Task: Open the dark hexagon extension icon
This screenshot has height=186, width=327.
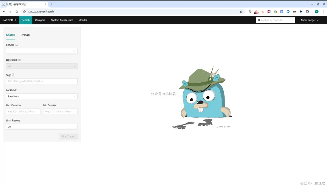Action: (301, 12)
